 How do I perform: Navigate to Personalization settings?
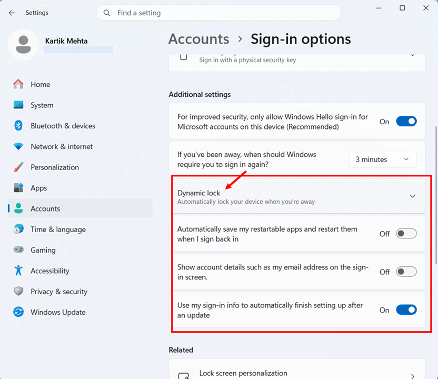[x=55, y=167]
